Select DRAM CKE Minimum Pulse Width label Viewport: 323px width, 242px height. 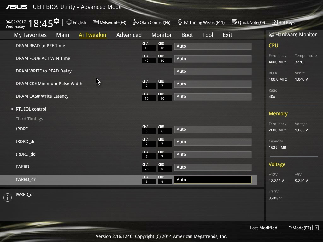pyautogui.click(x=49, y=84)
